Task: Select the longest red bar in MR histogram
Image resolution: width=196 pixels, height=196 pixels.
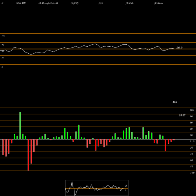Action: [28, 155]
